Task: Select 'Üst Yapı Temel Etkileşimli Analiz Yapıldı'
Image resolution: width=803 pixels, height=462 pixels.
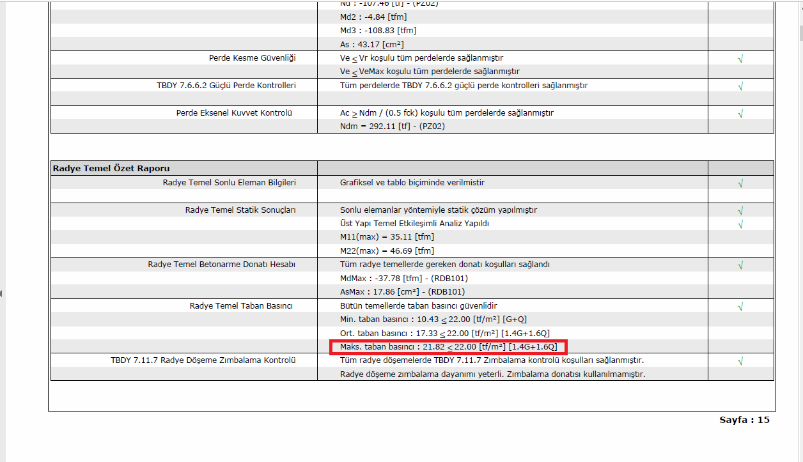Action: click(x=414, y=223)
